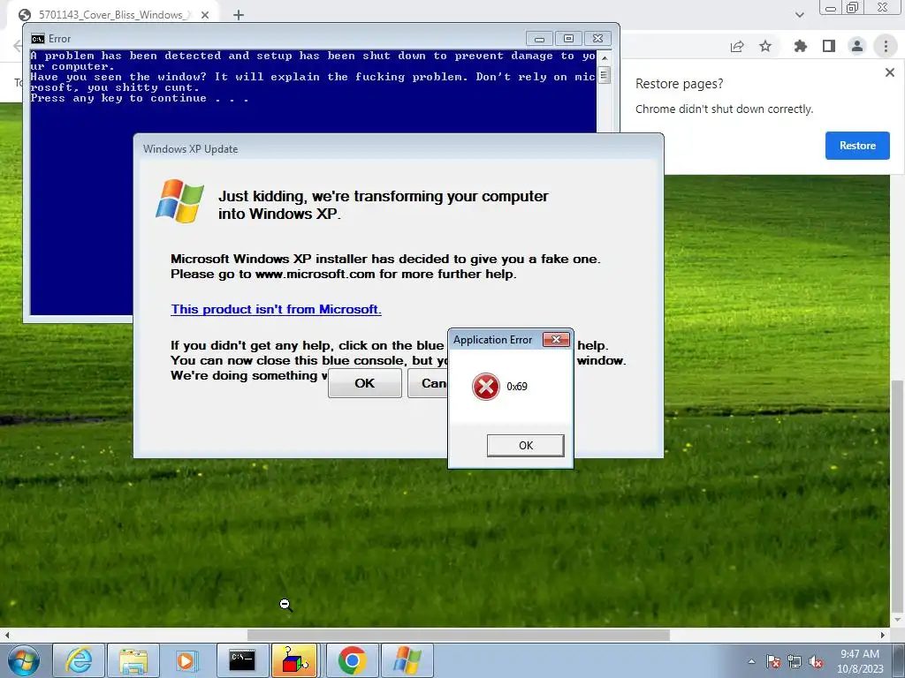Click the red error icon in Application Error
Image resolution: width=905 pixels, height=678 pixels.
point(485,387)
